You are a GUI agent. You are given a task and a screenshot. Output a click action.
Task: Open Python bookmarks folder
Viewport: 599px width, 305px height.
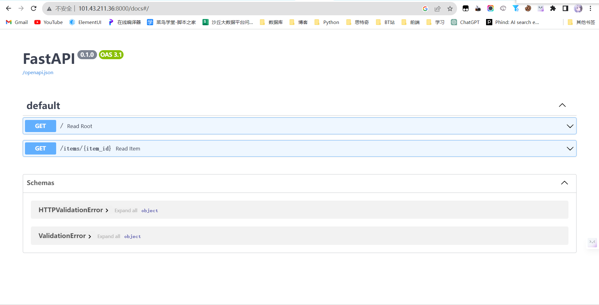pyautogui.click(x=327, y=22)
